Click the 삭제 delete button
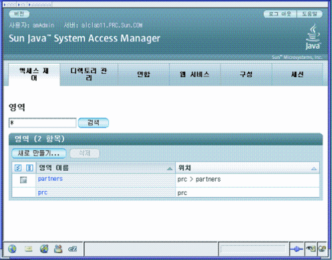332x260 pixels. (x=85, y=153)
